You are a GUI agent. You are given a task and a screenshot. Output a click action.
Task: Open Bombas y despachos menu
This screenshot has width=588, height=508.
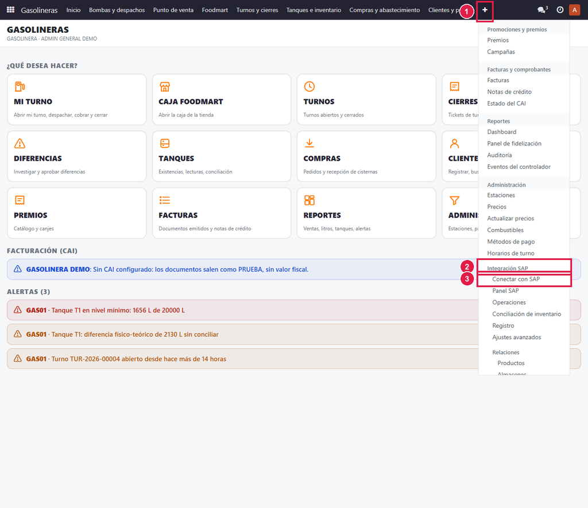click(x=117, y=10)
